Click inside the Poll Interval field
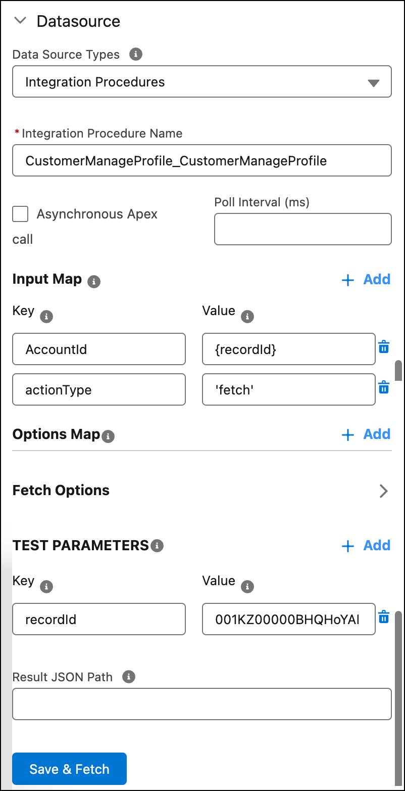405x791 pixels. pos(302,229)
